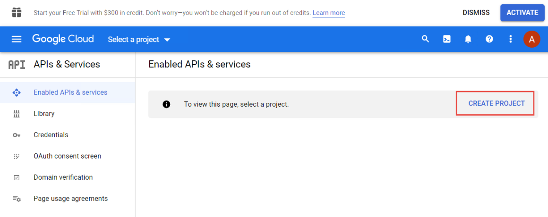Activate Cloud Shell terminal icon

446,39
